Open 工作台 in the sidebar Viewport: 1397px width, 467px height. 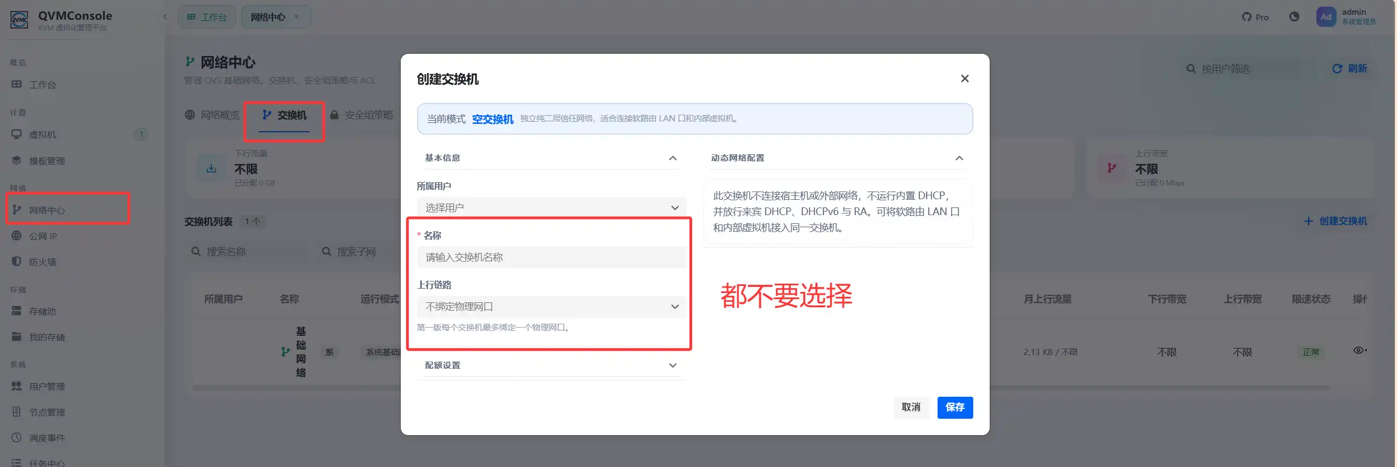click(43, 85)
